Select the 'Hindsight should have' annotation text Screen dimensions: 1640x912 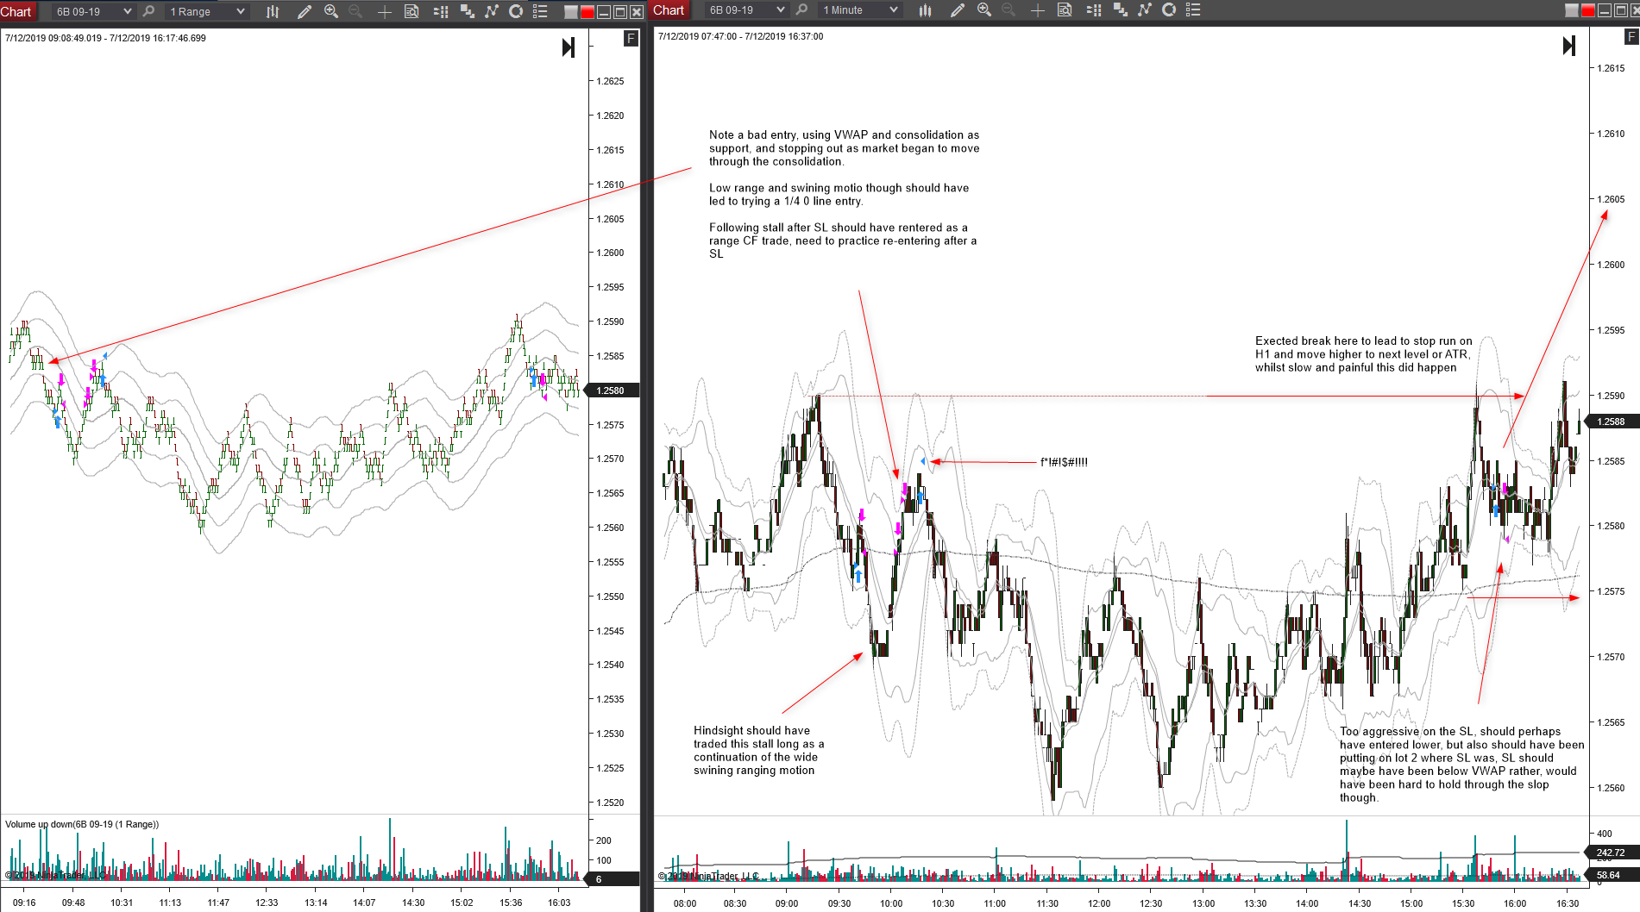(x=759, y=750)
